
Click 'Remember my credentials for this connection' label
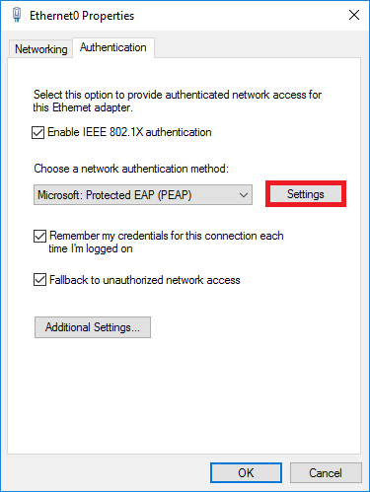(x=166, y=243)
